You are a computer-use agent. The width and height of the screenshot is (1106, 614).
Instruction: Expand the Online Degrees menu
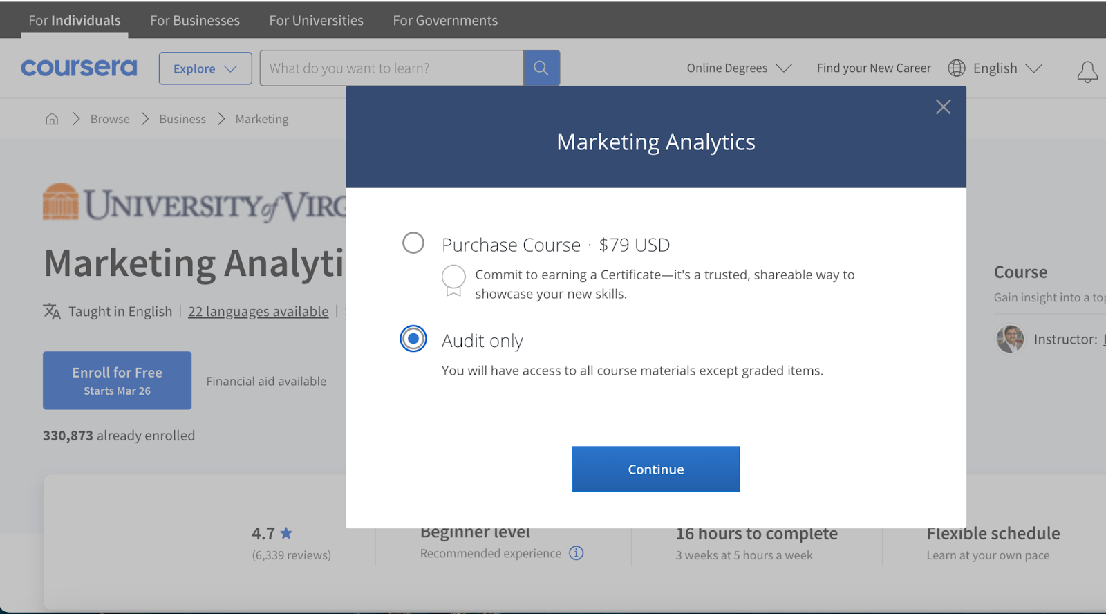[x=738, y=68]
